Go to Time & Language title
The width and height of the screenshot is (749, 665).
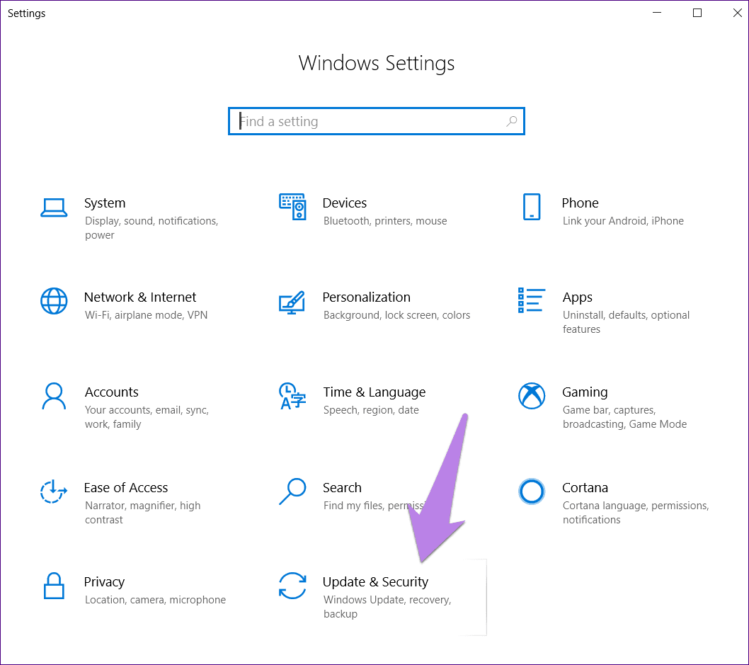tap(374, 392)
